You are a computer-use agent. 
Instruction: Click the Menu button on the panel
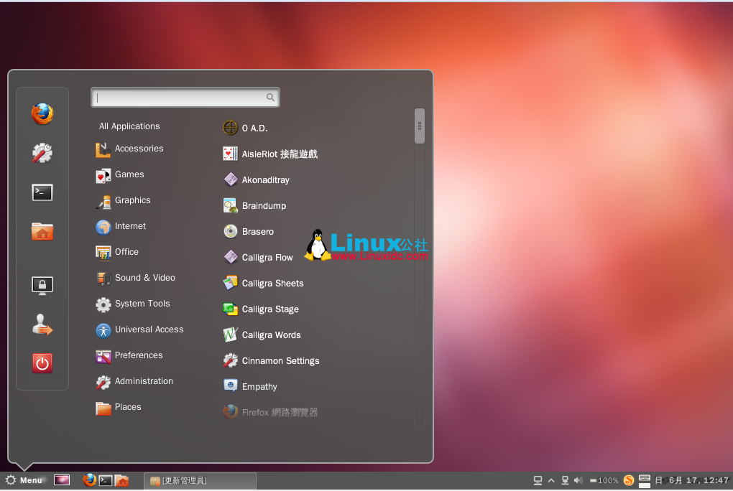coord(24,480)
